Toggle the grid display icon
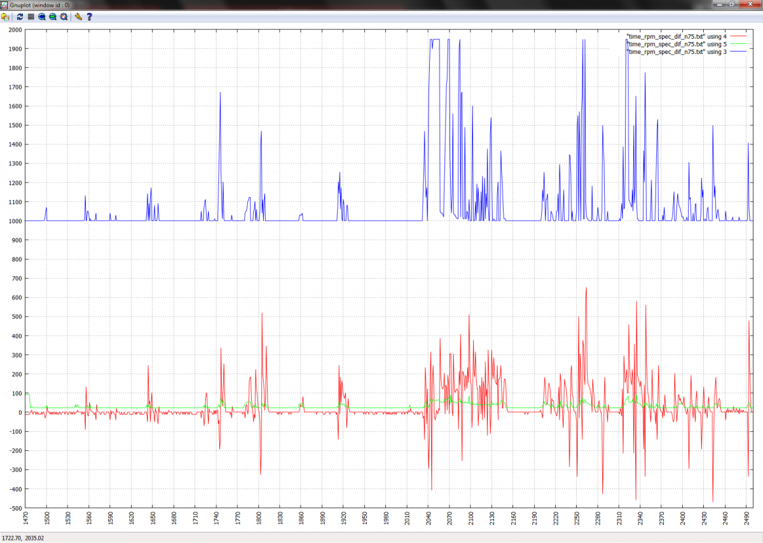The image size is (763, 543). (31, 17)
